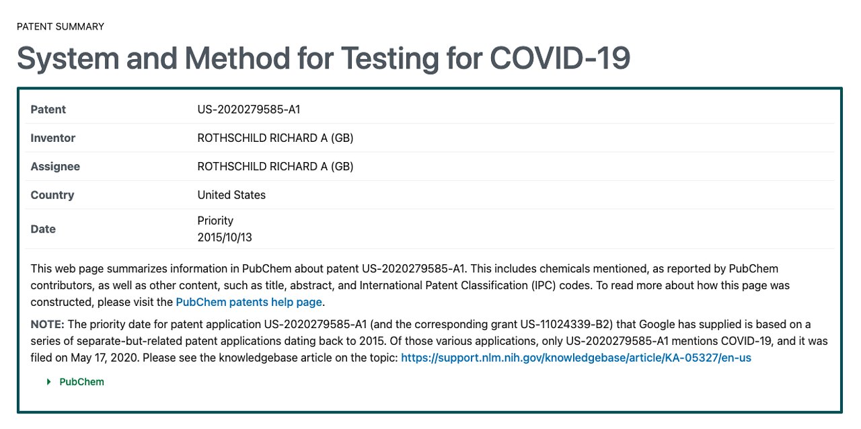
Task: Select the Date row label
Action: coord(43,229)
